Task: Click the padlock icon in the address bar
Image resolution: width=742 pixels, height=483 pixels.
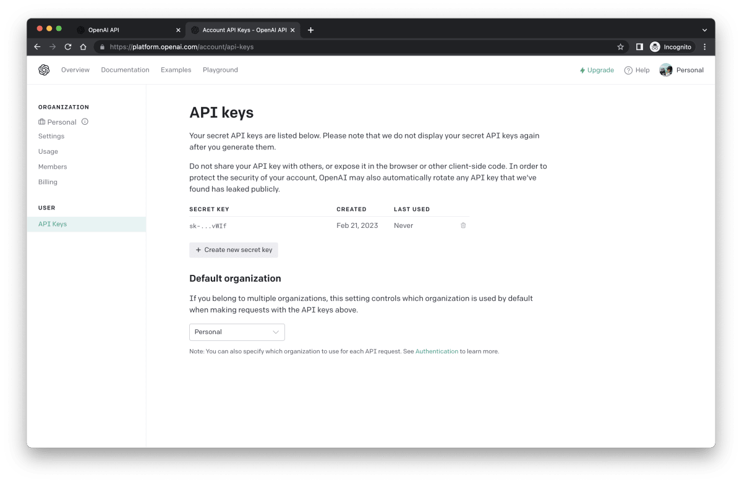Action: point(101,46)
